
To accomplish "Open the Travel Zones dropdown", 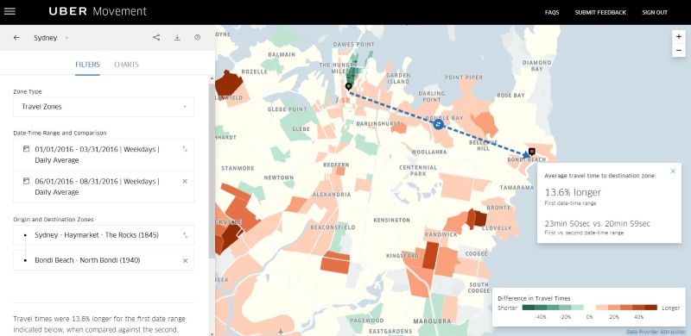I will click(104, 107).
